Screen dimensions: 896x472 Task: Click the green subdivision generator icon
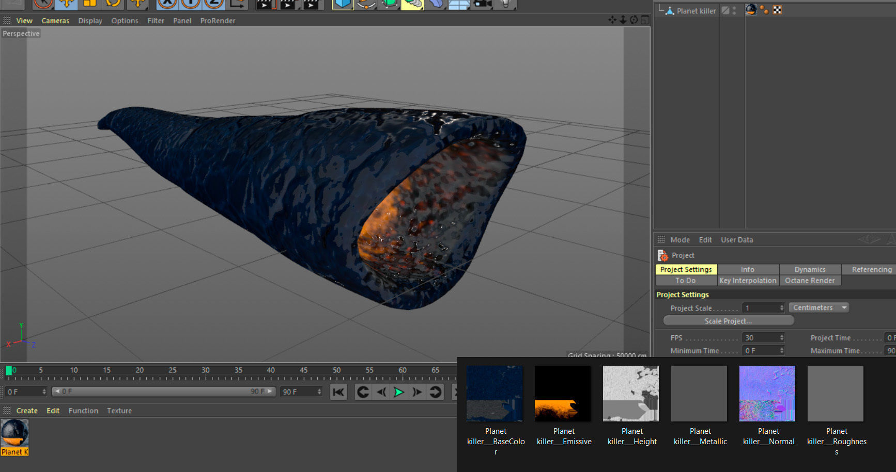tap(389, 4)
